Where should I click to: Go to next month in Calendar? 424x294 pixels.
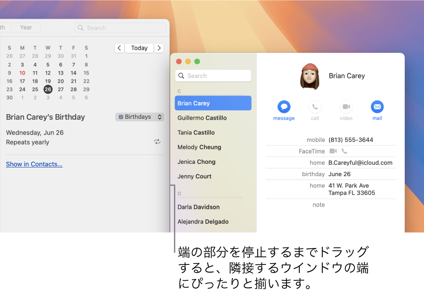coord(159,48)
